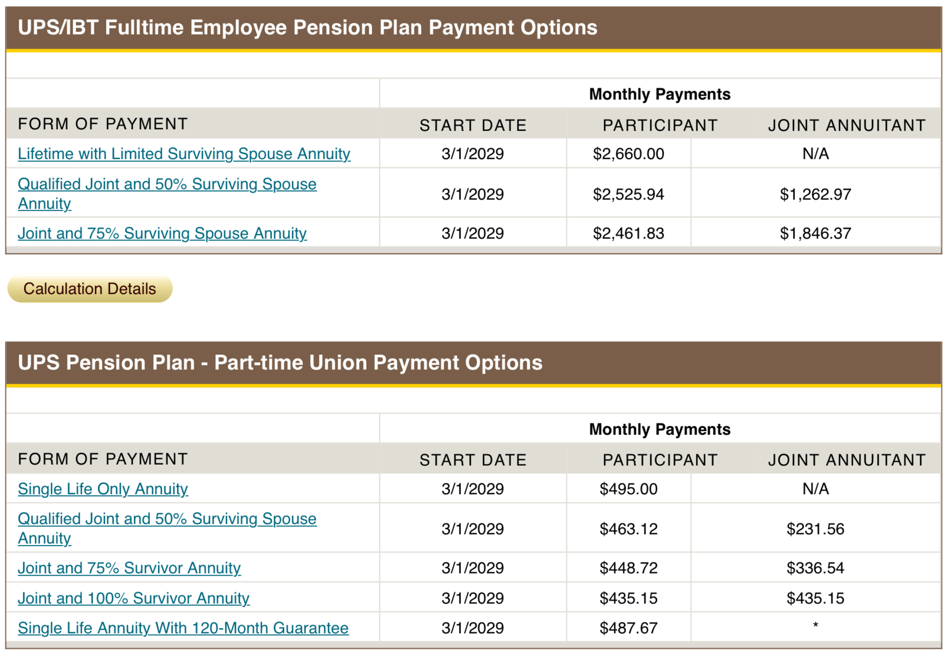Select the $1,846.37 joint annuitant amount
This screenshot has height=657, width=944.
pos(815,234)
